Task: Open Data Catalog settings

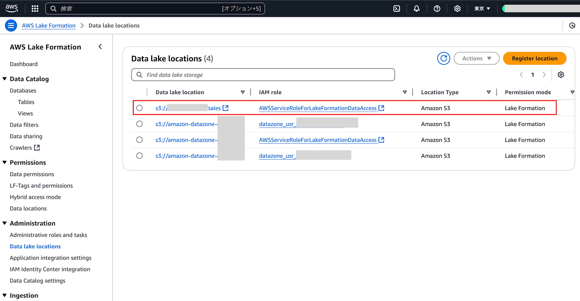Action: coord(37,281)
